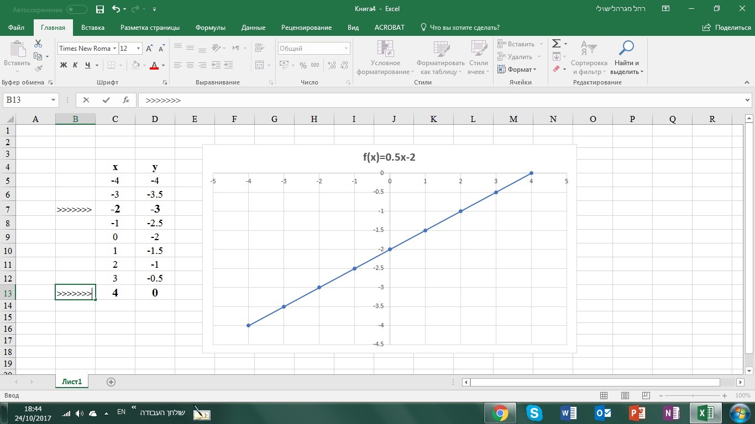Screen dimensions: 755x424
Task: Open Outlook from the taskbar
Action: [603, 413]
